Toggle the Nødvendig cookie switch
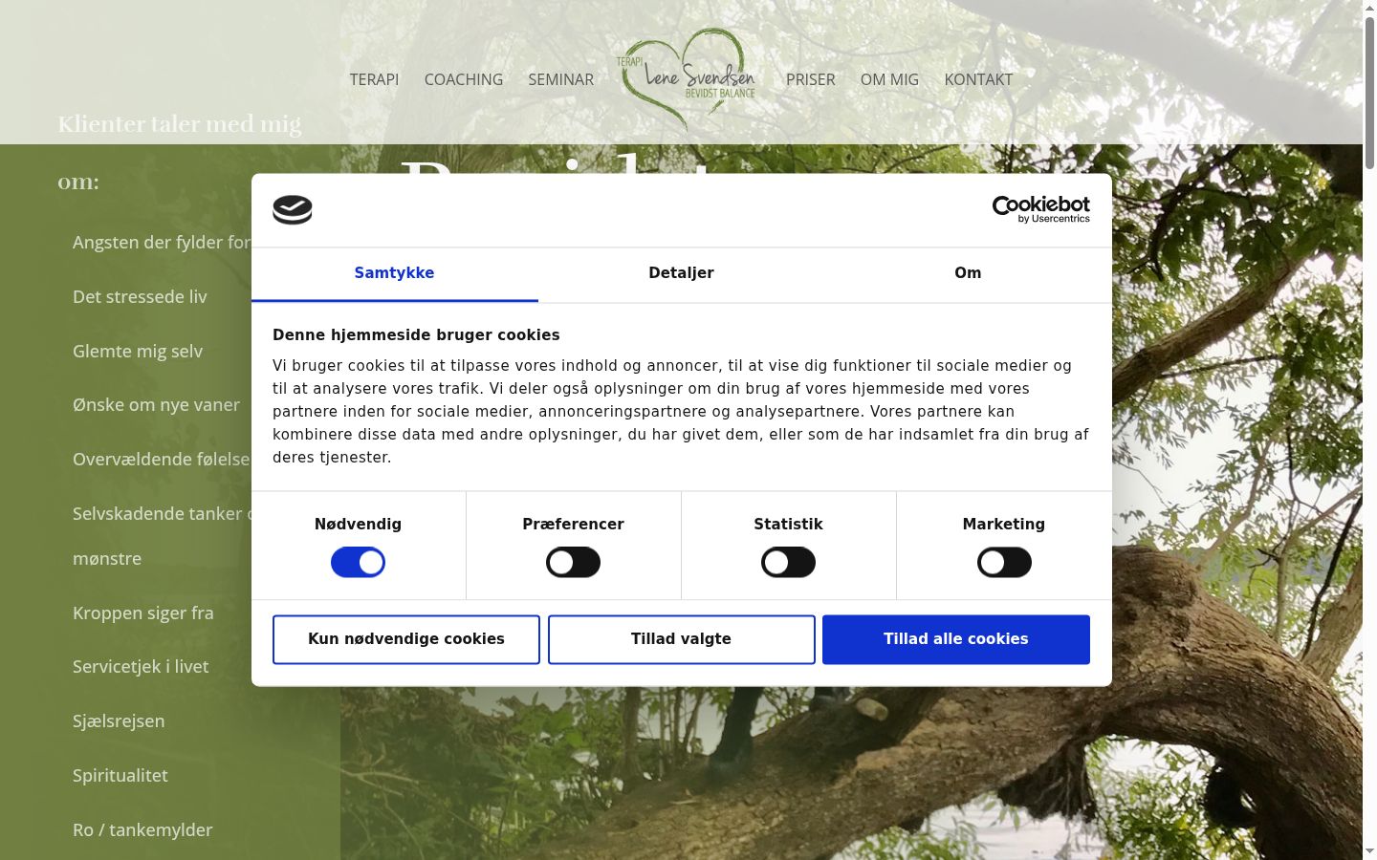This screenshot has height=860, width=1377. pyautogui.click(x=358, y=563)
